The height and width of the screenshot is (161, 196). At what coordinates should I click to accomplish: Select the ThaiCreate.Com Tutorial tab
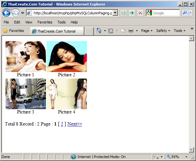pyautogui.click(x=57, y=31)
